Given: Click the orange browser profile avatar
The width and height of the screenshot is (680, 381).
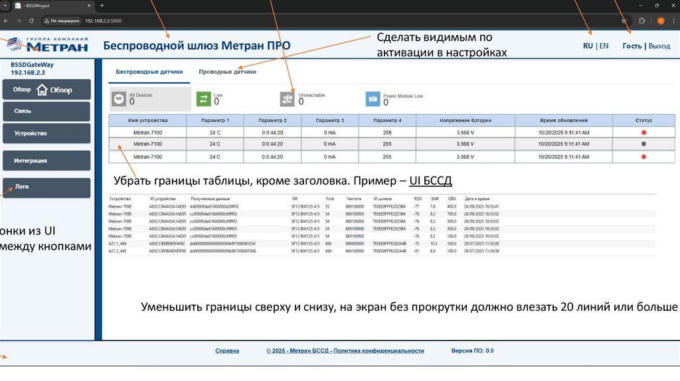Looking at the screenshot, I should pos(661,21).
